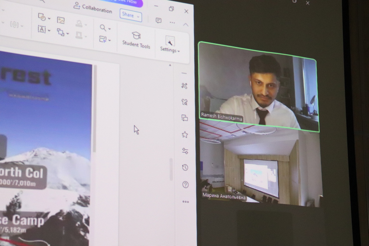This screenshot has width=369, height=246.
Task: Click the Share button
Action: coord(131,15)
